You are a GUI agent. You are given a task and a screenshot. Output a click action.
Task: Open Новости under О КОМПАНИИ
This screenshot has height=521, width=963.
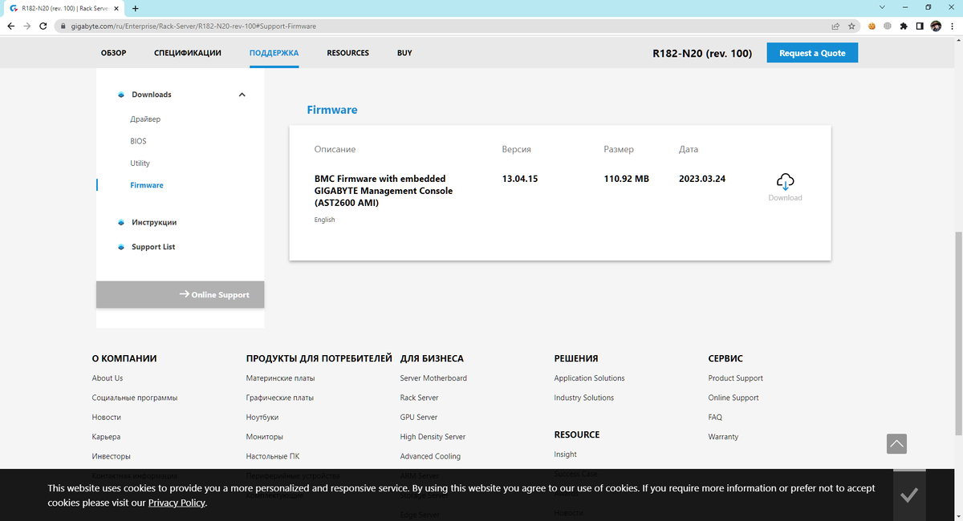click(x=107, y=418)
